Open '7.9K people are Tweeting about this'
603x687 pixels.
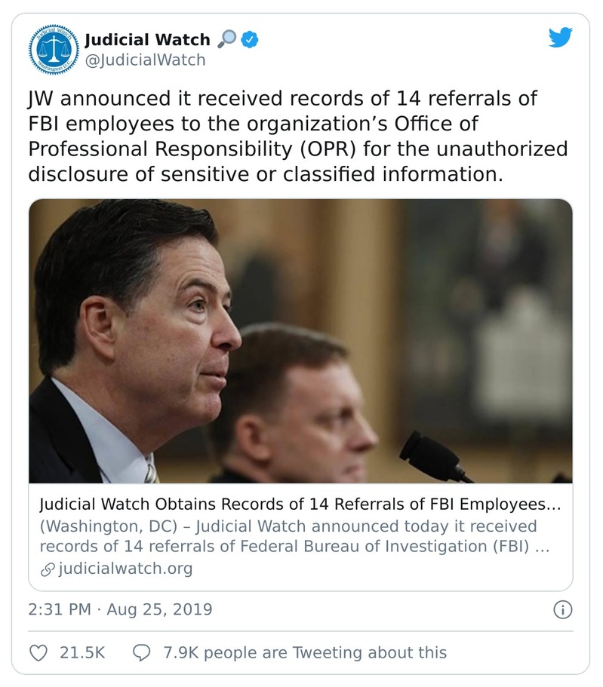[x=305, y=652]
